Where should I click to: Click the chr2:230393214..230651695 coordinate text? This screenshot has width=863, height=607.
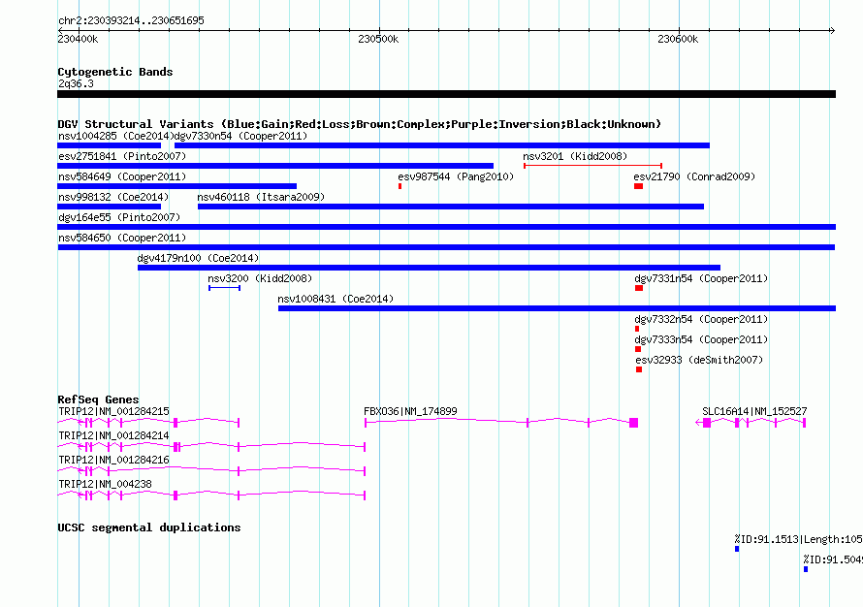point(131,20)
